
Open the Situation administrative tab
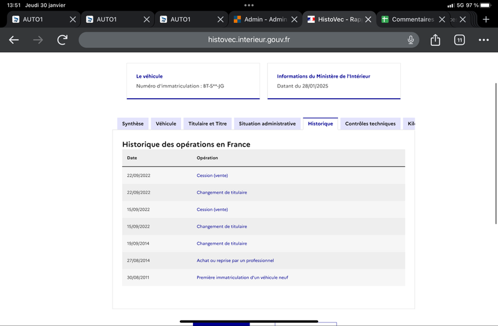click(267, 124)
